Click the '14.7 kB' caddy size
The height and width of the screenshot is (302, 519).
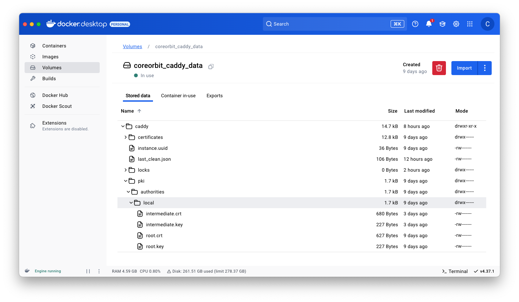390,126
